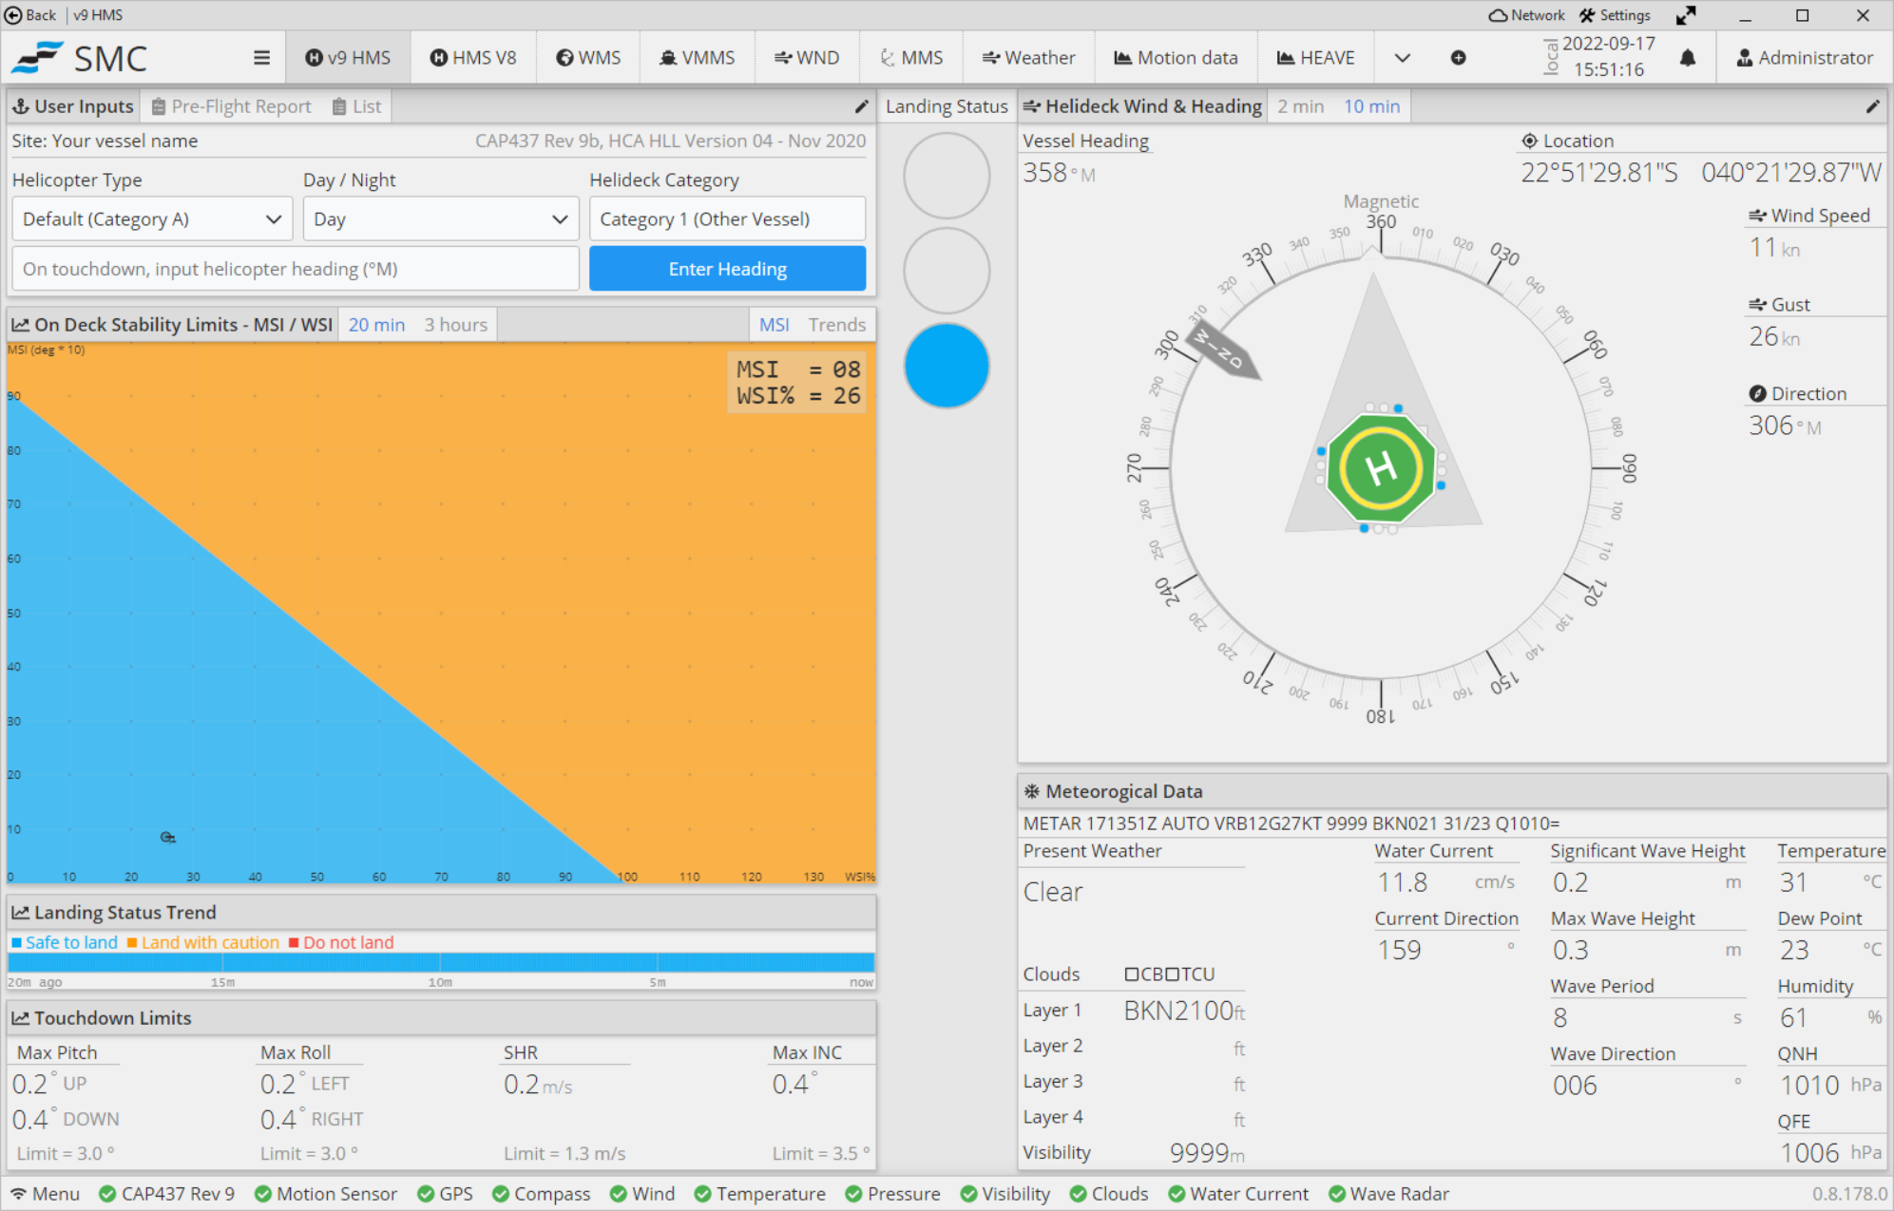Click the GPS status indicator

coord(445,1194)
